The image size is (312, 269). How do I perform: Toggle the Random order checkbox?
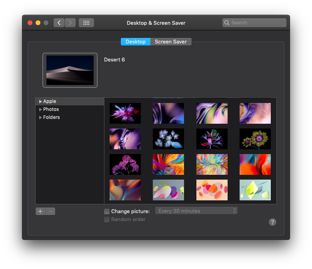coord(107,220)
